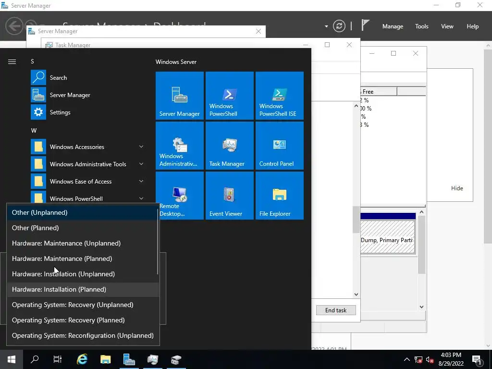Expand the Windows Ease of Access folder

(x=141, y=181)
